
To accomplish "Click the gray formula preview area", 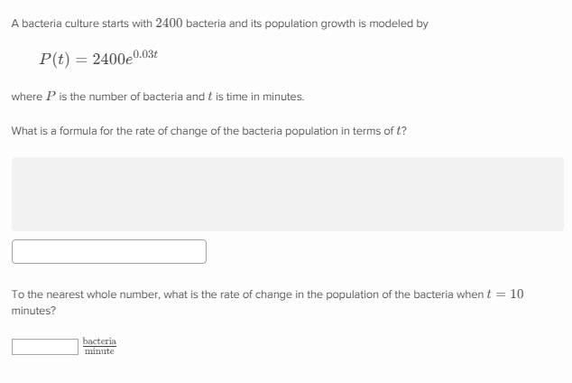I will coord(287,193).
